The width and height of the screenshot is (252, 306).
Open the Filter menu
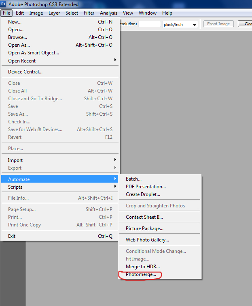tap(89, 13)
